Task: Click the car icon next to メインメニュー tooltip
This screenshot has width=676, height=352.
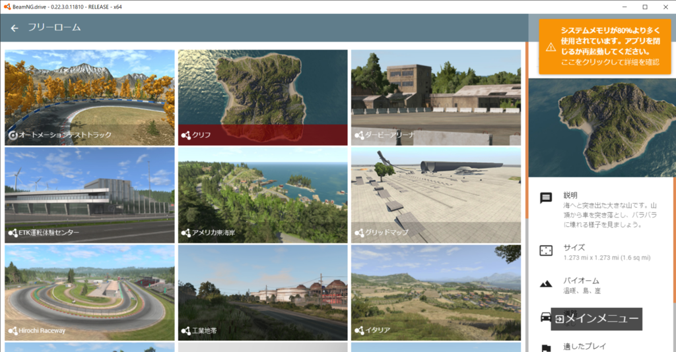Action: click(x=545, y=317)
